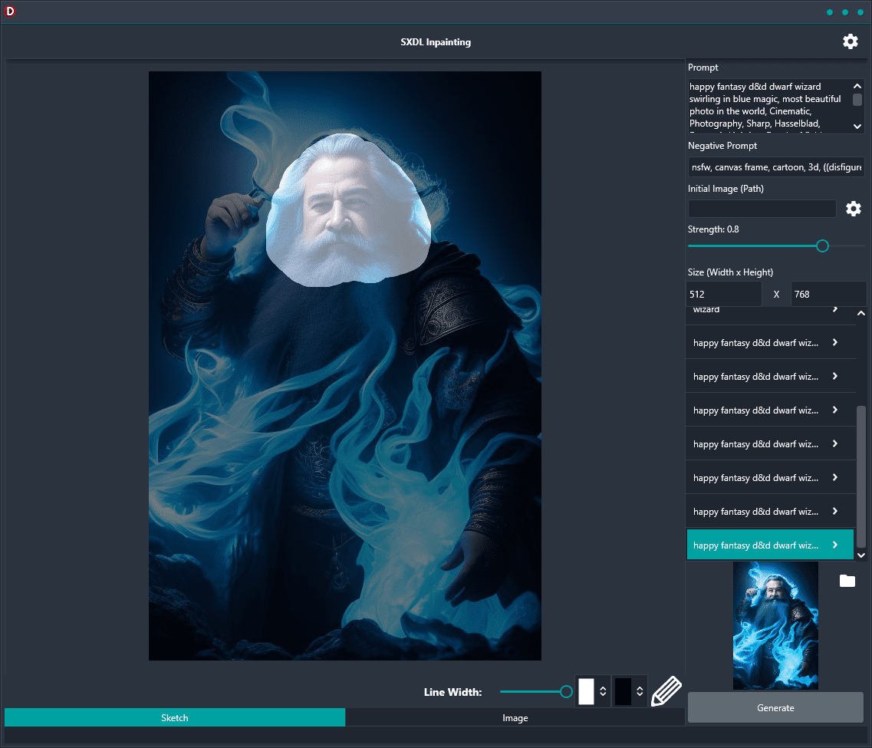Select the pencil drawing tool icon

[666, 691]
